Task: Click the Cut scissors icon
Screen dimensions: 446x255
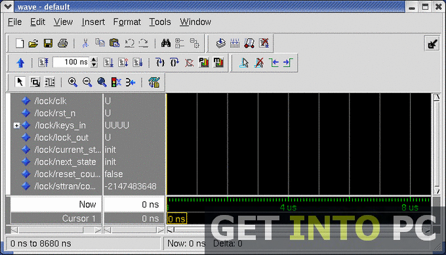Action: click(85, 43)
